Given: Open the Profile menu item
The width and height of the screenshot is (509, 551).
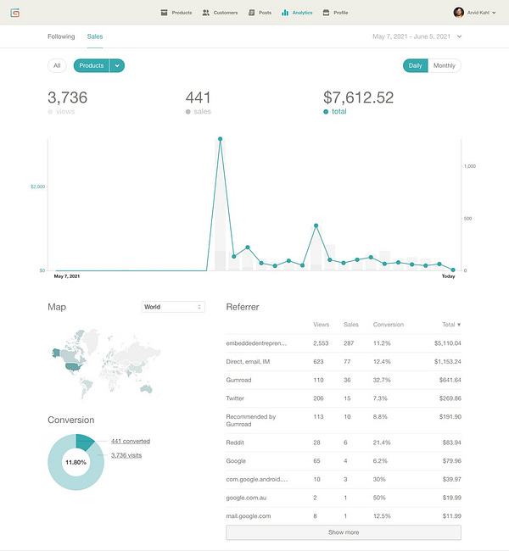Looking at the screenshot, I should (x=336, y=13).
